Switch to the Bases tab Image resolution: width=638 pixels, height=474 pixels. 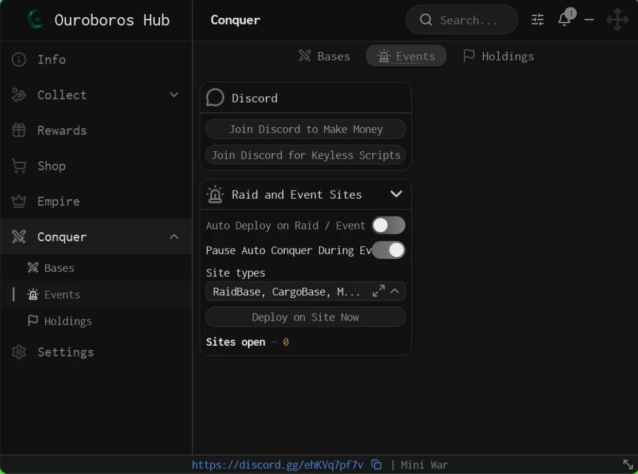[324, 56]
